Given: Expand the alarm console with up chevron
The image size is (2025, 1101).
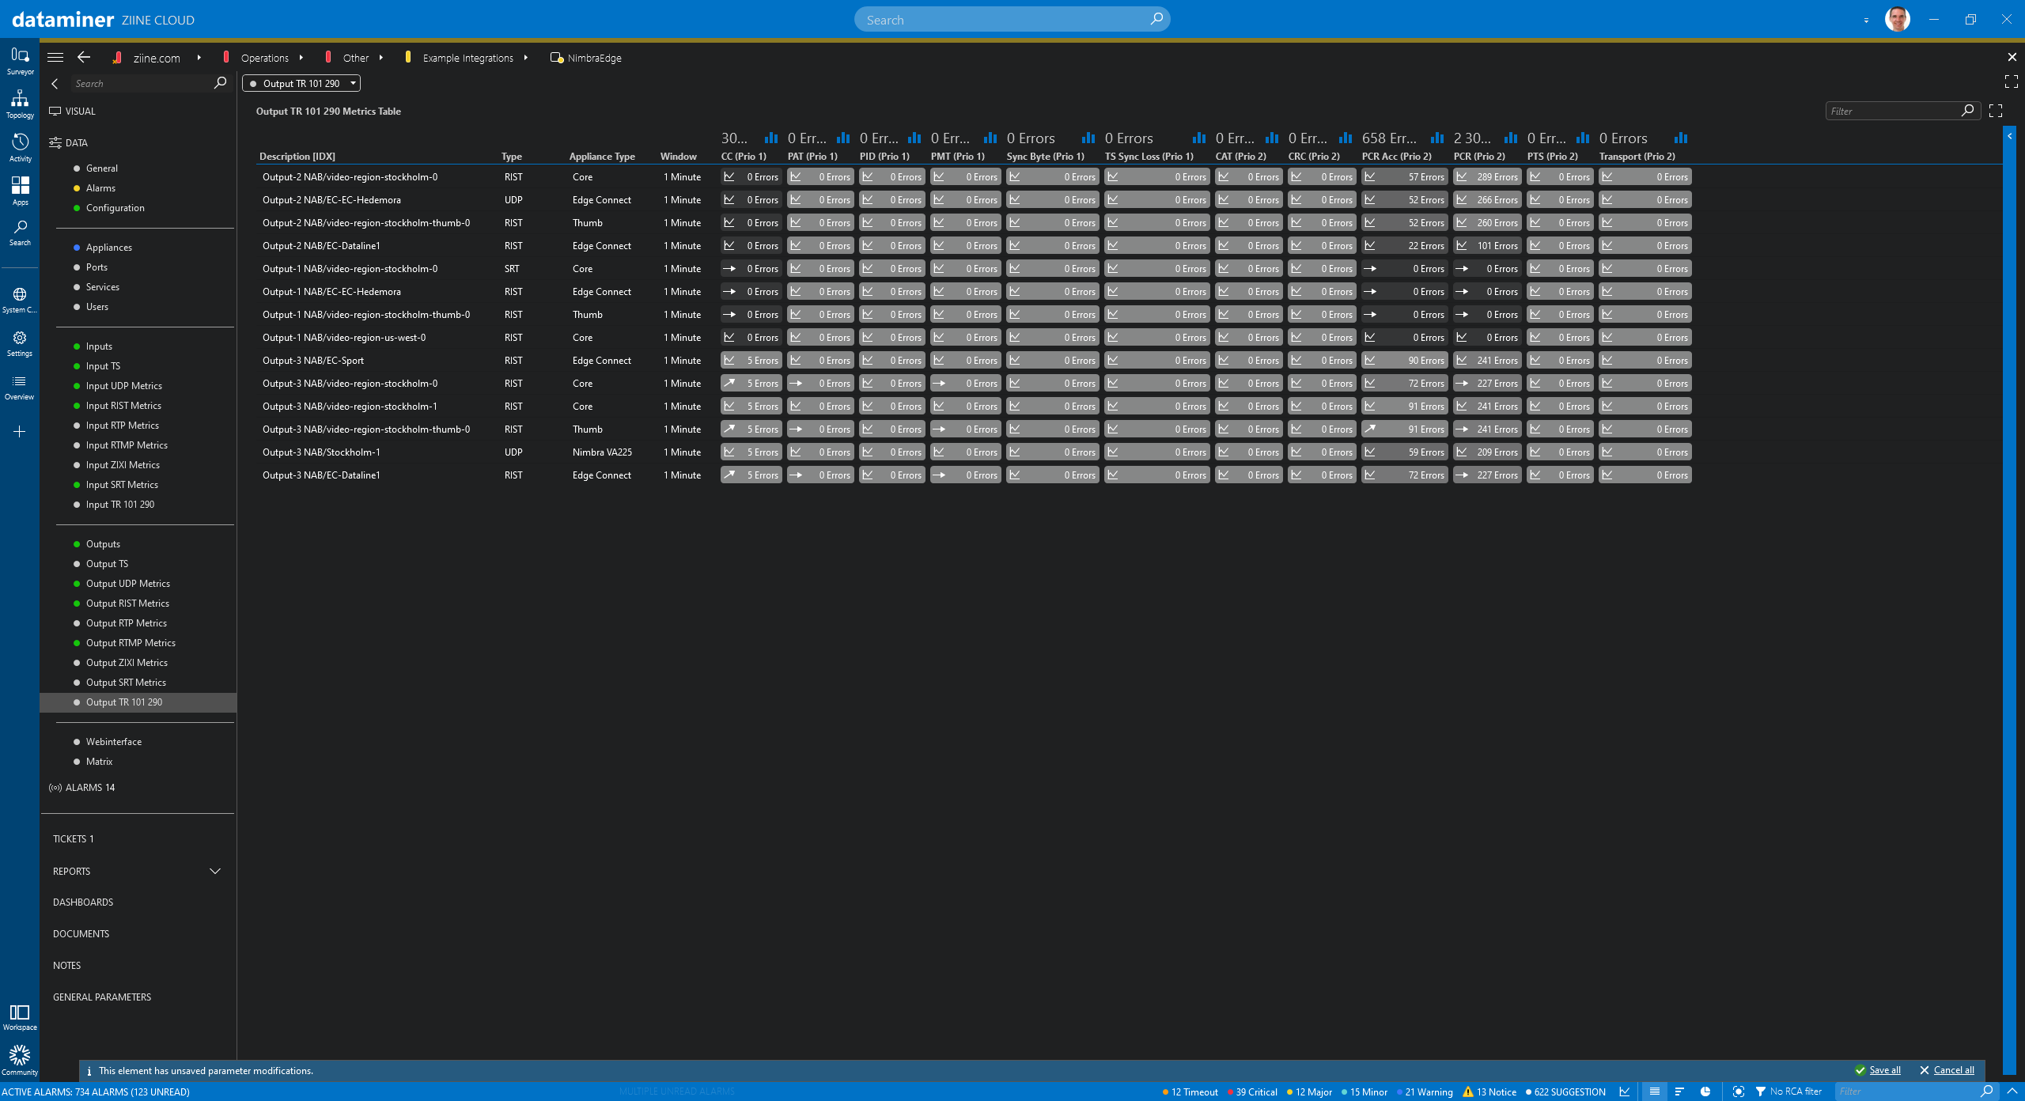Looking at the screenshot, I should [2012, 1092].
